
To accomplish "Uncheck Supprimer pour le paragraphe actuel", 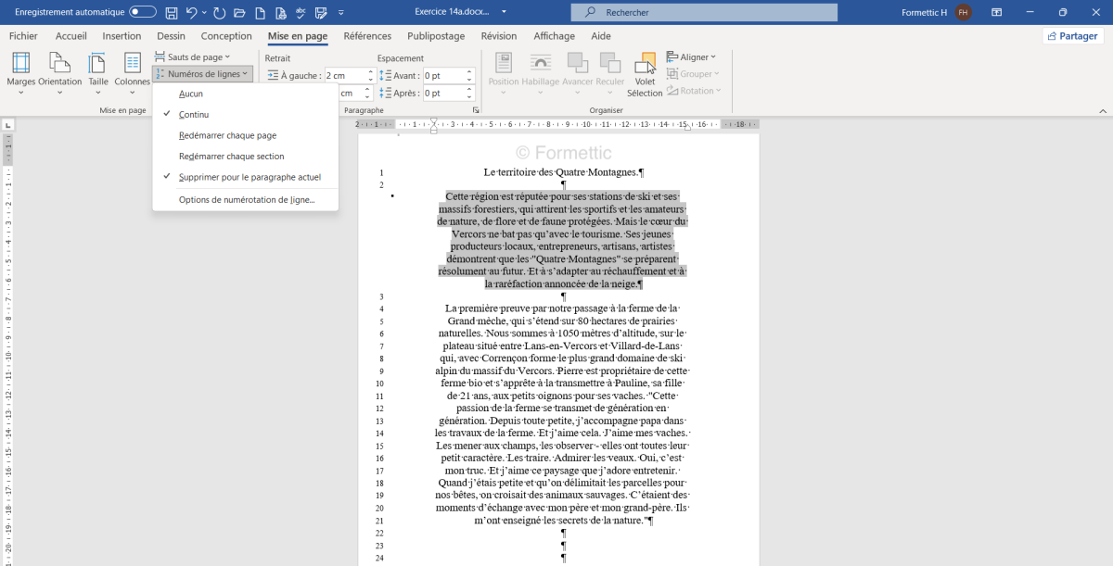I will 249,177.
